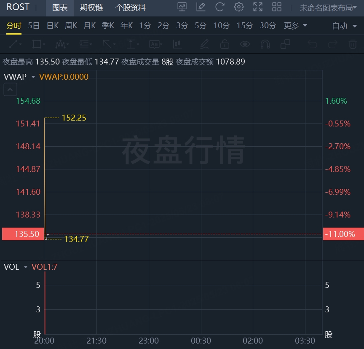Switch to 月K timeframe
This screenshot has height=349, width=364.
tap(89, 25)
